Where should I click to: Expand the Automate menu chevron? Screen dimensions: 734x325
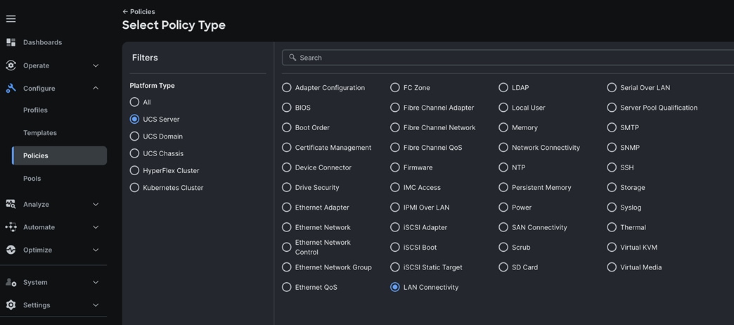[x=96, y=227]
